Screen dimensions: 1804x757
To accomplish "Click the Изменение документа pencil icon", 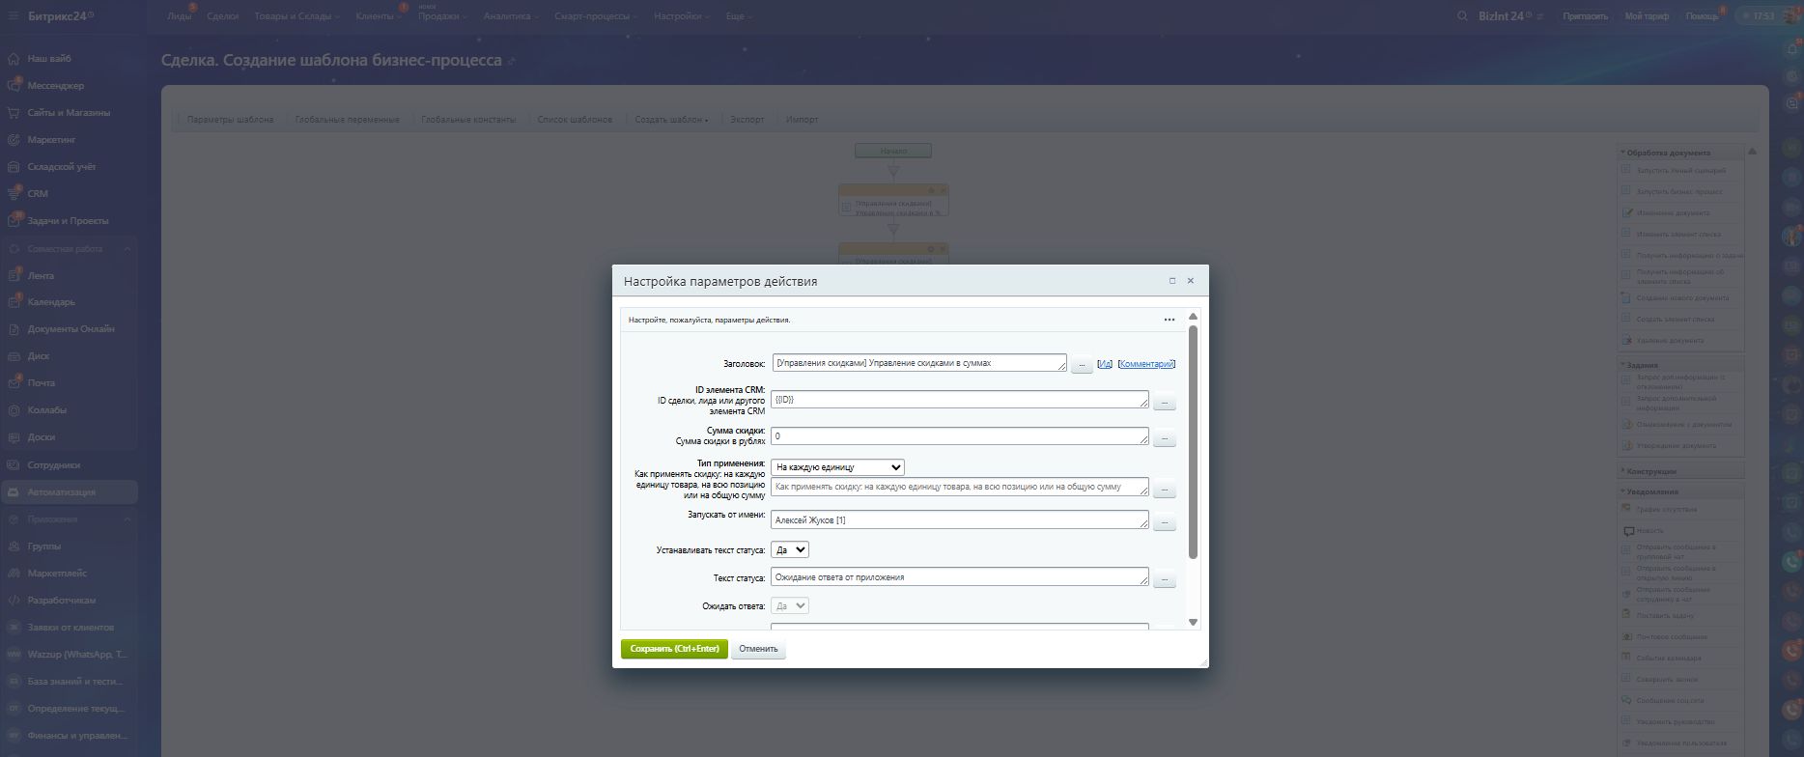I will pos(1627,212).
